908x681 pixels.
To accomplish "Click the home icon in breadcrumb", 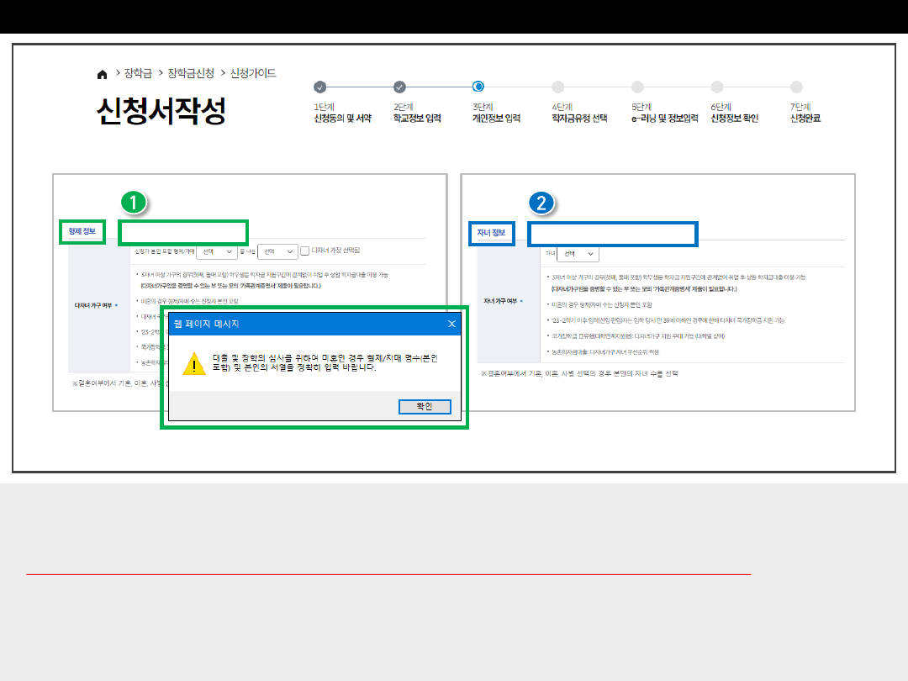I will 103,74.
